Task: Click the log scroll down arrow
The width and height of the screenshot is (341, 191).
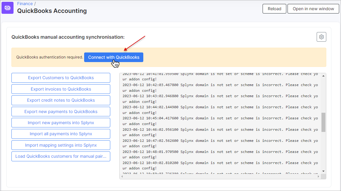Action: [323, 171]
